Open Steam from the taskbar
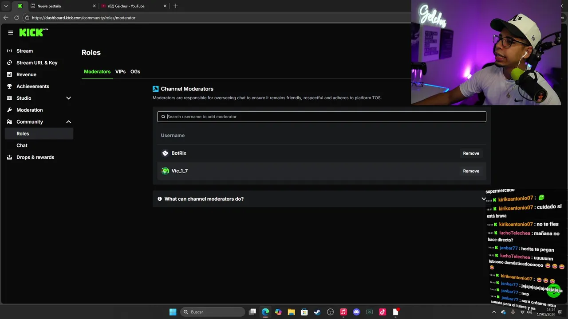568x319 pixels. click(x=317, y=312)
